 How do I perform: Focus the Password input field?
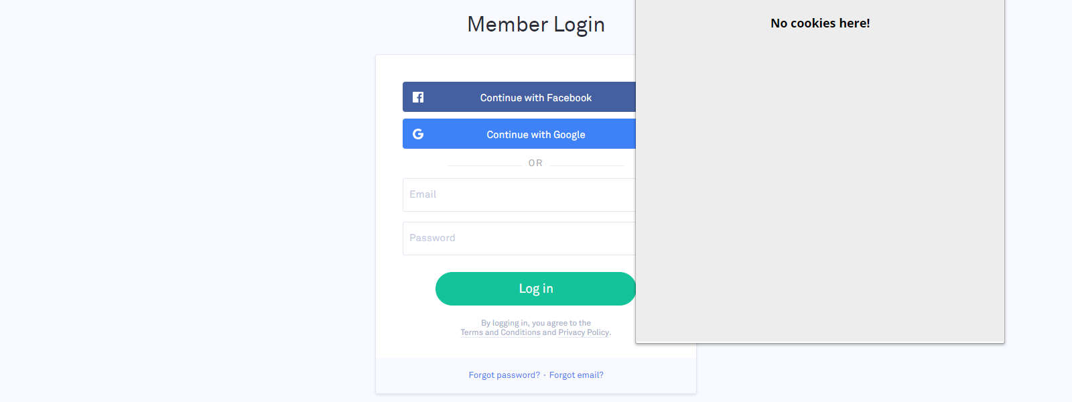point(519,239)
